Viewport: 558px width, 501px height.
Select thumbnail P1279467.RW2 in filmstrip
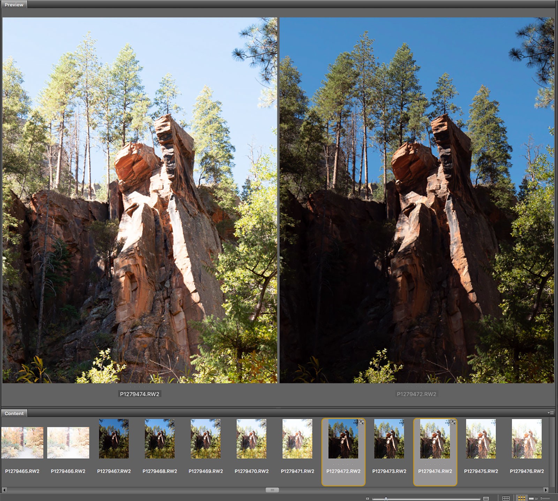114,439
